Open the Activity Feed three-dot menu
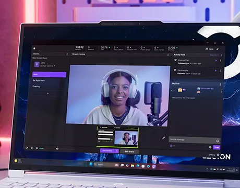 tap(222, 55)
